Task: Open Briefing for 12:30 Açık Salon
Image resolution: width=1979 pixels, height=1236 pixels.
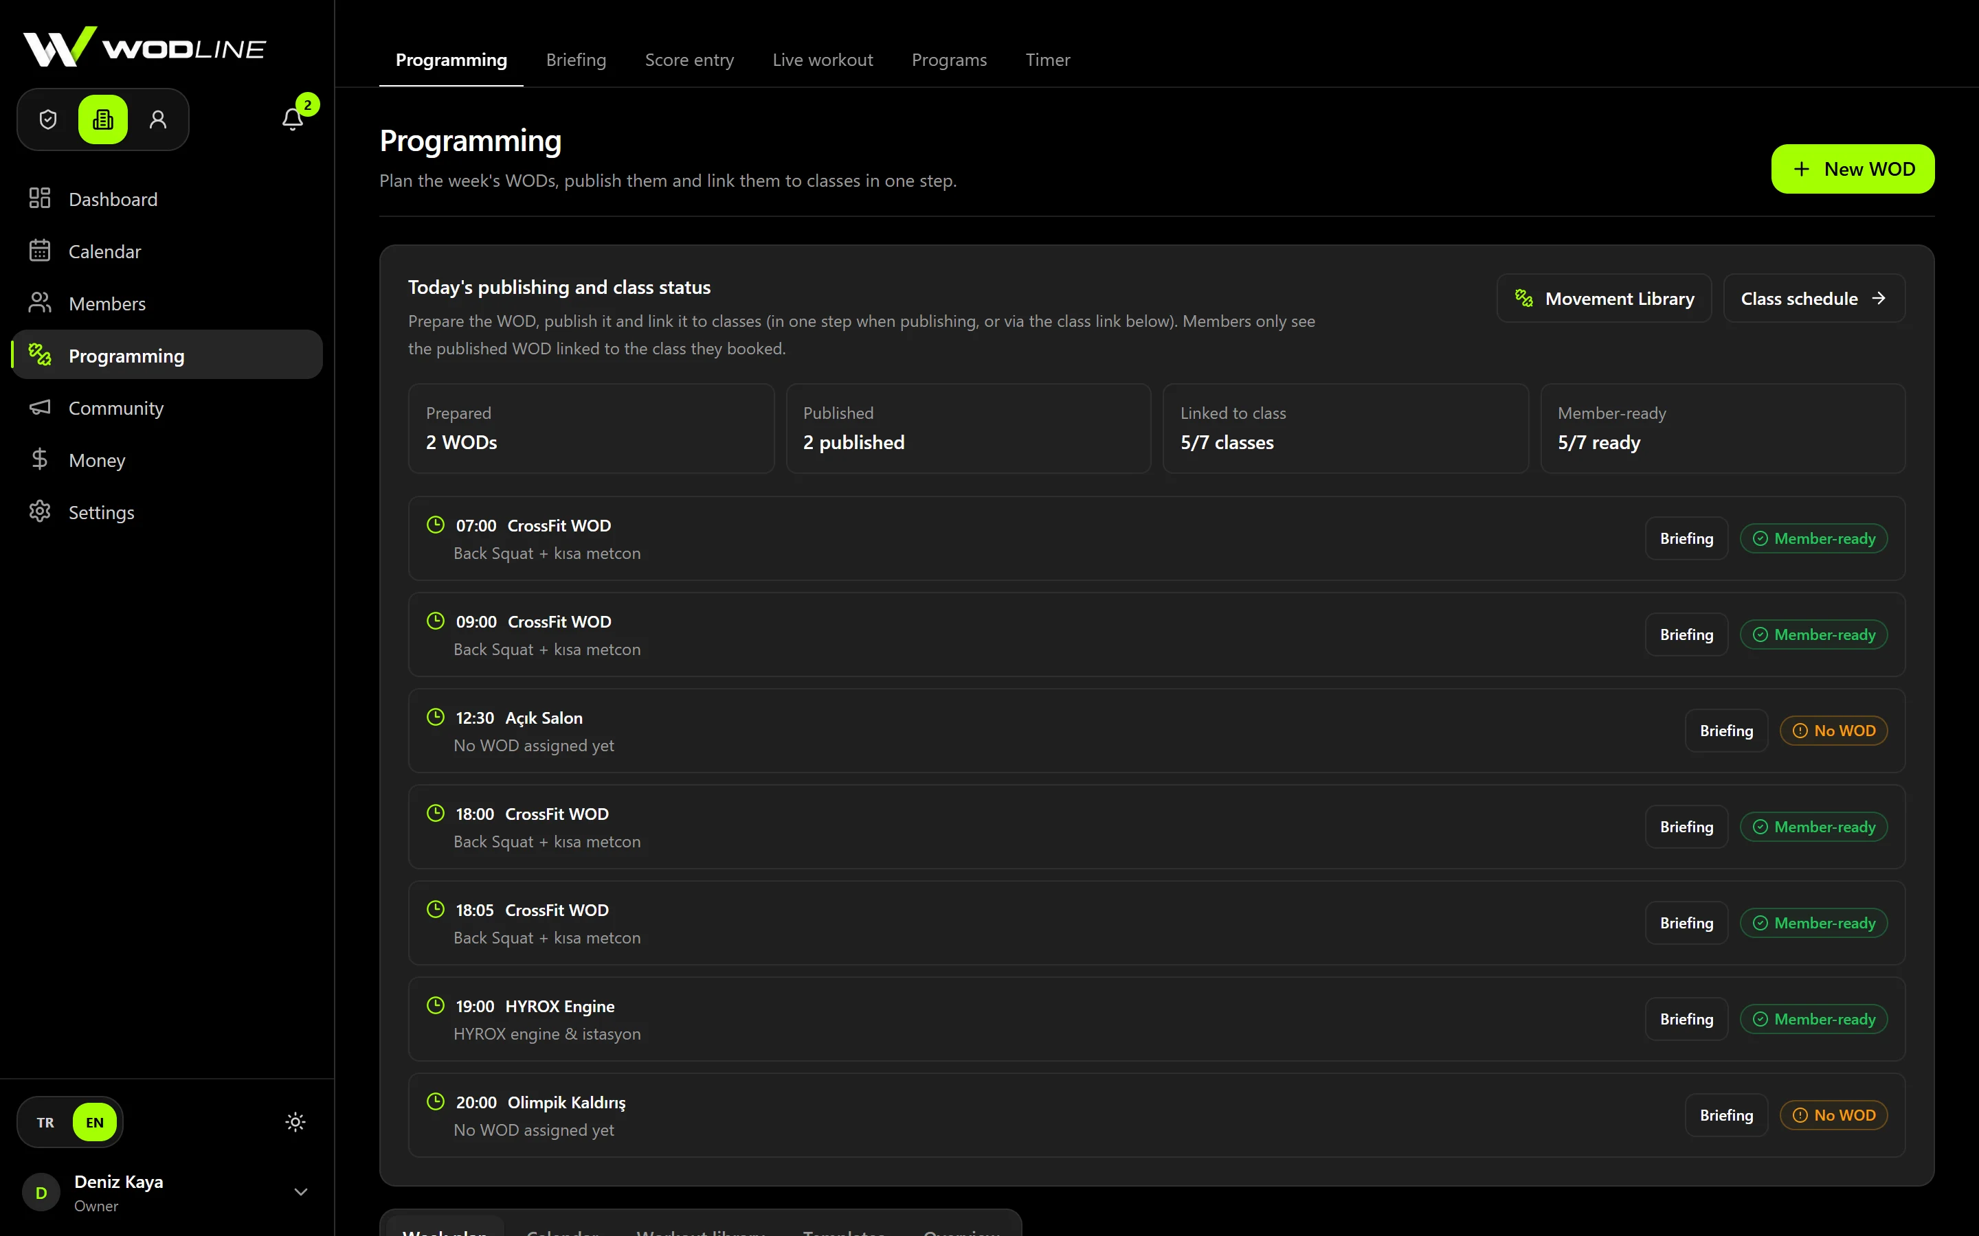Action: pyautogui.click(x=1726, y=731)
